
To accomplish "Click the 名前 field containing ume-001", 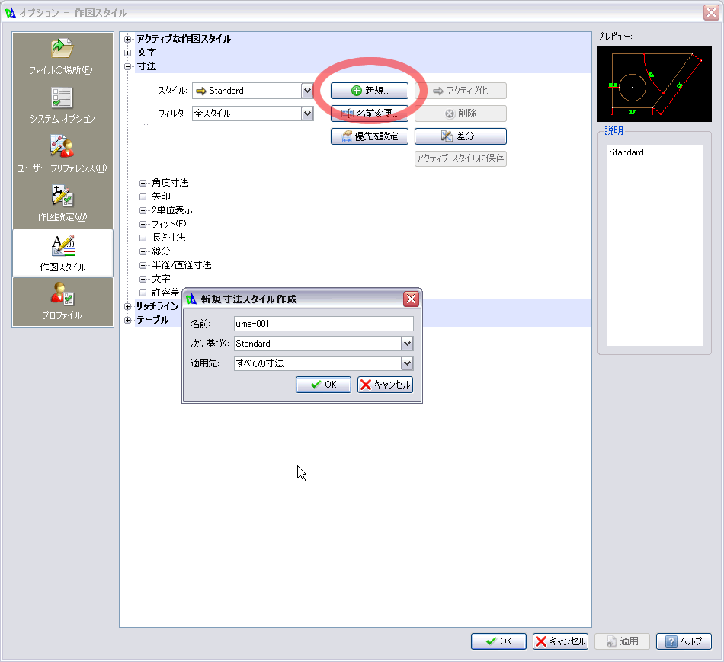I will pos(323,324).
